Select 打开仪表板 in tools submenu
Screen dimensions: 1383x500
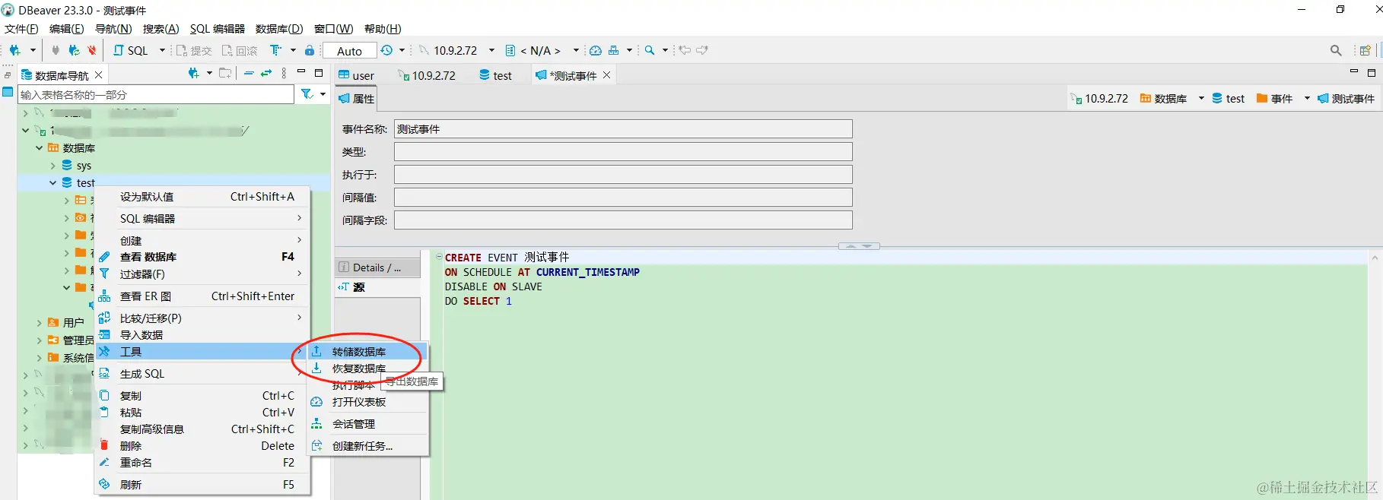coord(368,402)
